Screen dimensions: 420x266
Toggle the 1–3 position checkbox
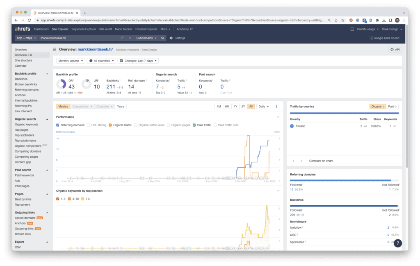click(x=57, y=199)
